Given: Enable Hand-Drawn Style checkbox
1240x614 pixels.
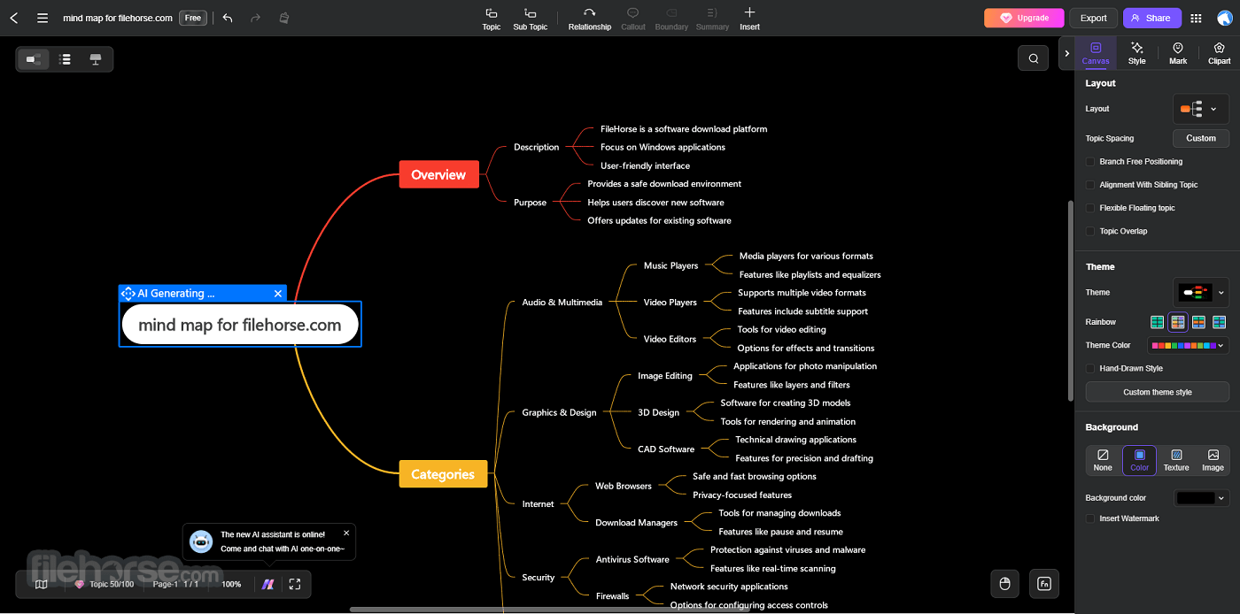Looking at the screenshot, I should [x=1091, y=368].
